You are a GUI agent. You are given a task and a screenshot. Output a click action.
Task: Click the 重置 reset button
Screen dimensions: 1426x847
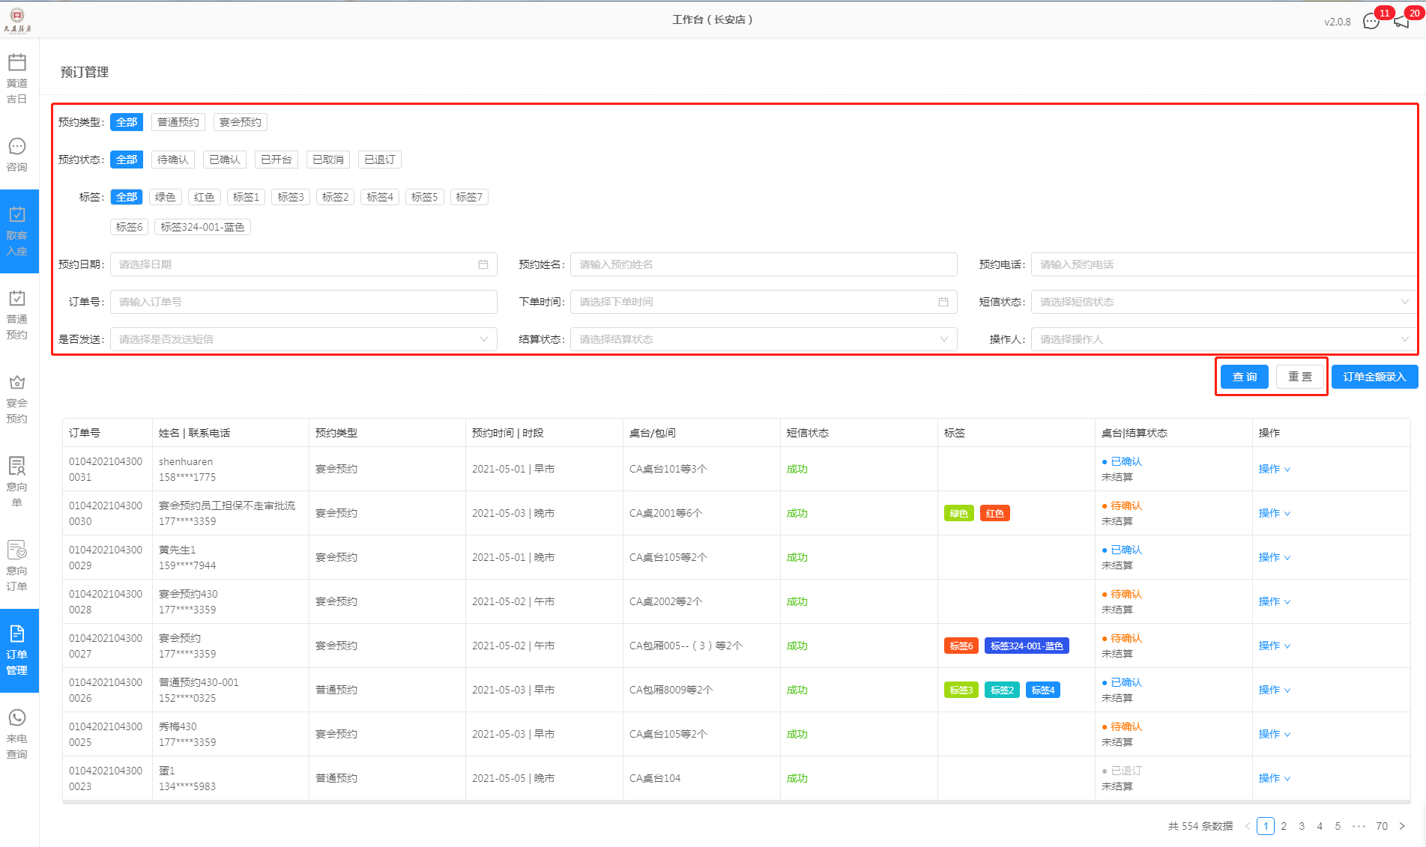[1300, 377]
